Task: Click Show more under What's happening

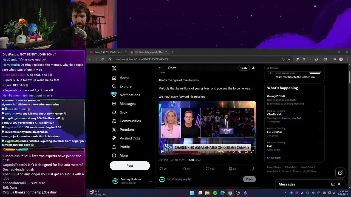Action: [274, 158]
